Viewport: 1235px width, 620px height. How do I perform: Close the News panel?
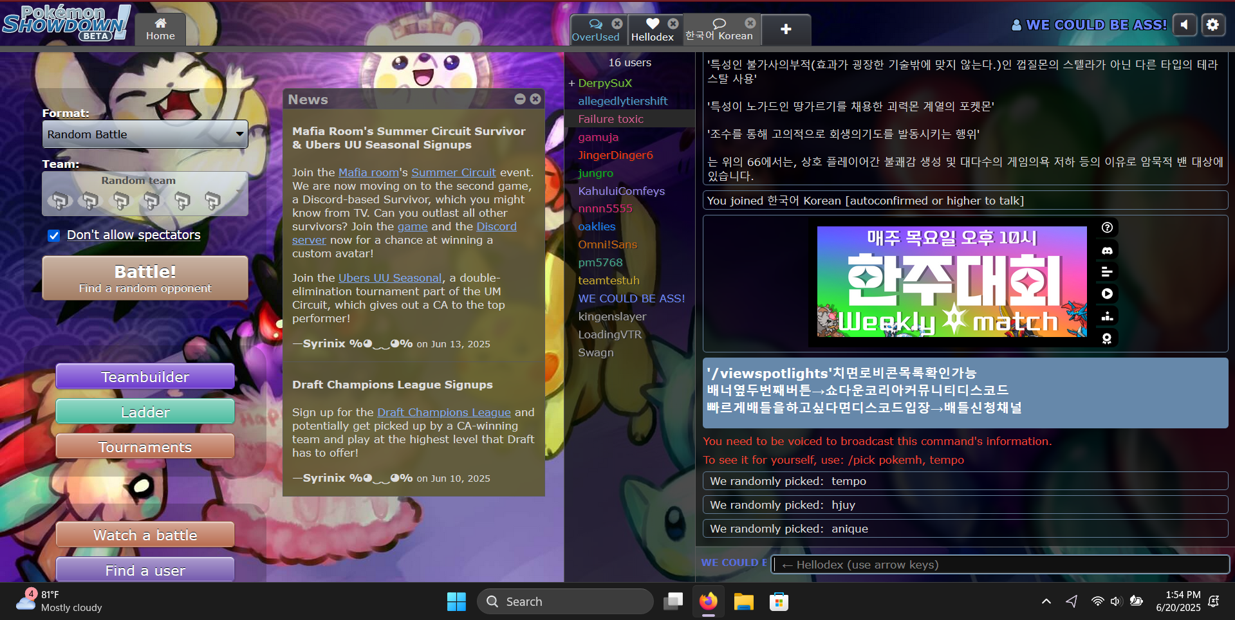pos(535,99)
